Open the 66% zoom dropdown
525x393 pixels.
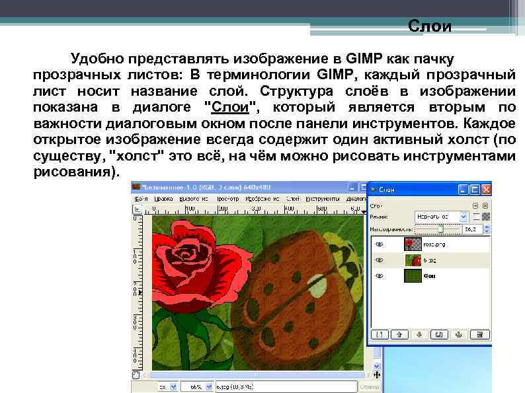[197, 387]
